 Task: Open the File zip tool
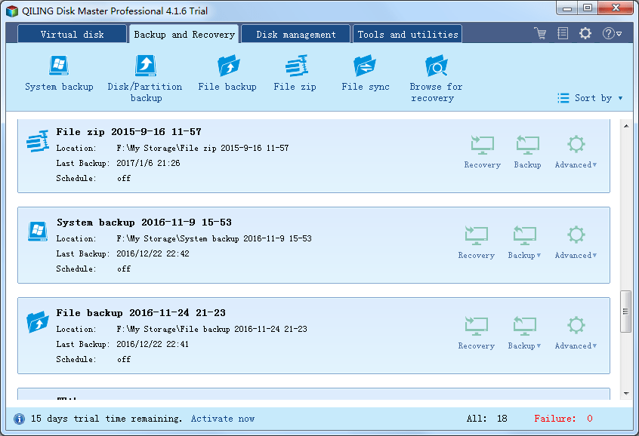[x=295, y=73]
